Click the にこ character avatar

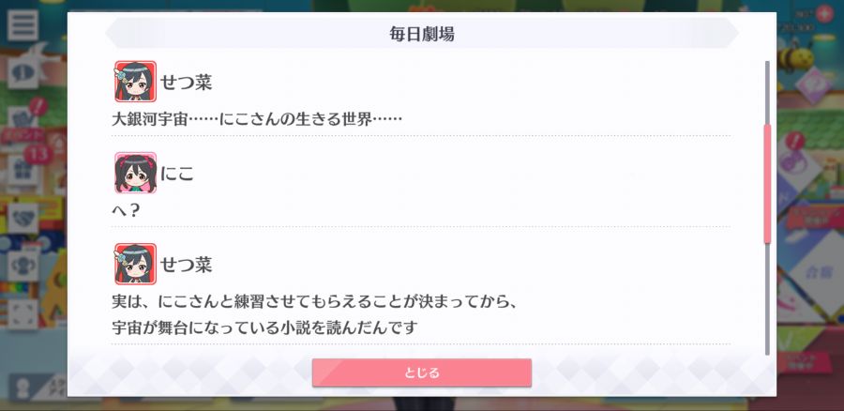click(135, 173)
